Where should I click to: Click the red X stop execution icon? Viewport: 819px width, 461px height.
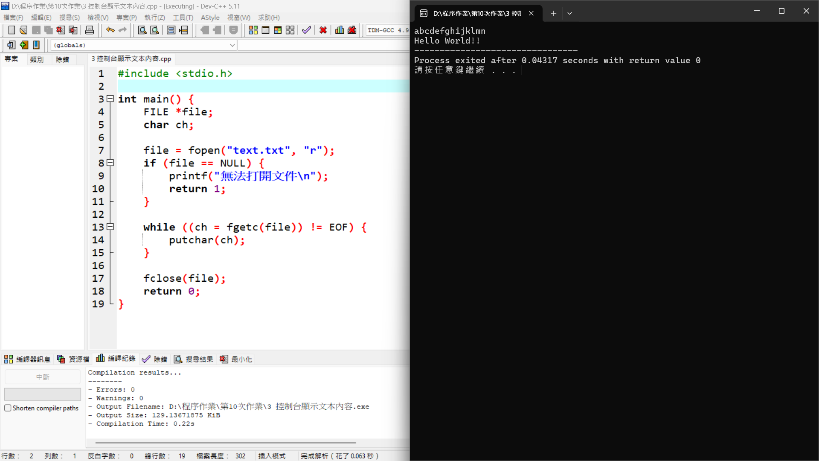[323, 30]
